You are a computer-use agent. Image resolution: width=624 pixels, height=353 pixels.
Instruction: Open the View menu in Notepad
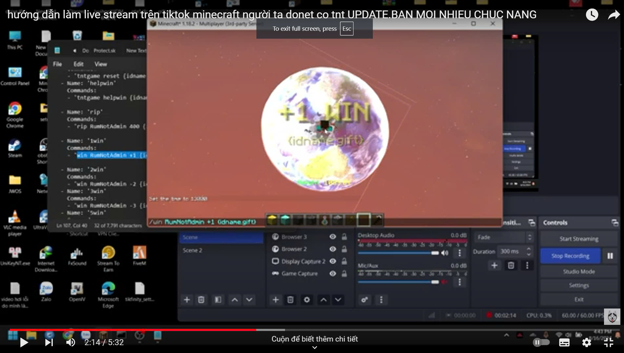point(101,64)
